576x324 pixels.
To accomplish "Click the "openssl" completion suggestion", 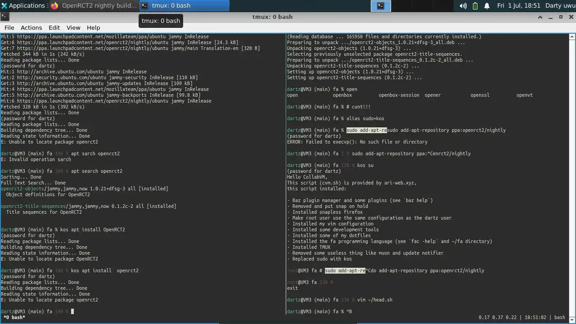I will pyautogui.click(x=480, y=95).
